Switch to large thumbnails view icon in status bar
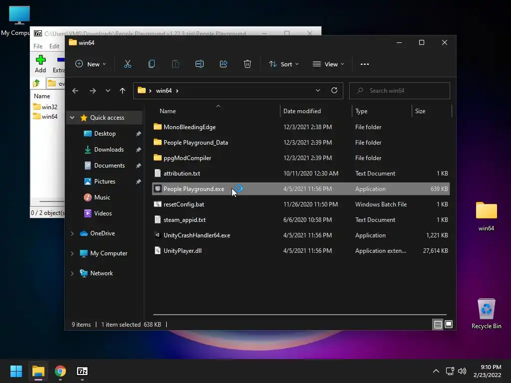 [449, 324]
